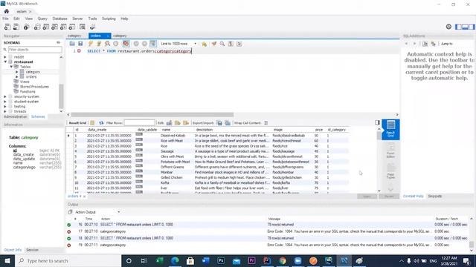Select Stored Procedures in the schema tree

click(x=34, y=87)
